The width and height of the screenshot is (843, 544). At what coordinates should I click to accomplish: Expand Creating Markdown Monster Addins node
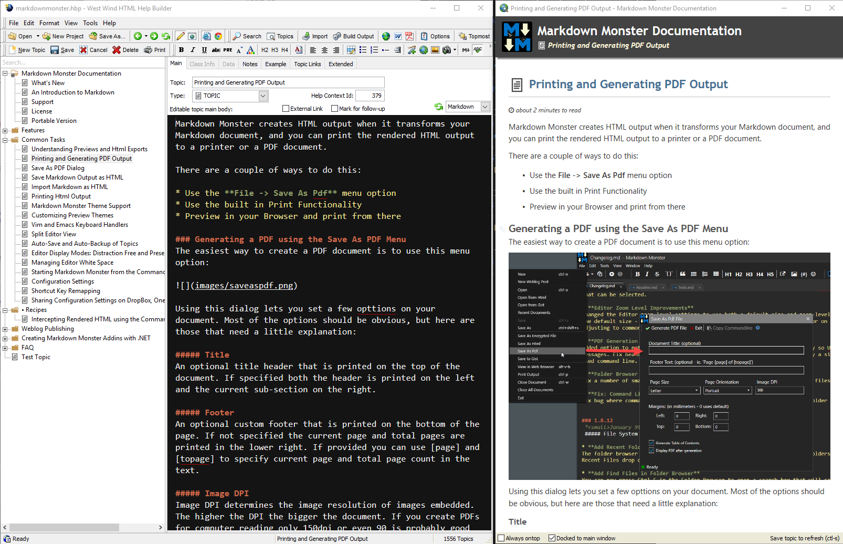(5, 338)
